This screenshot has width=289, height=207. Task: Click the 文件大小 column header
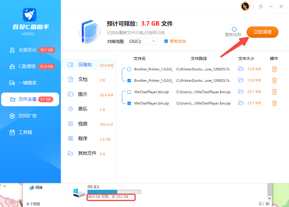(246, 59)
